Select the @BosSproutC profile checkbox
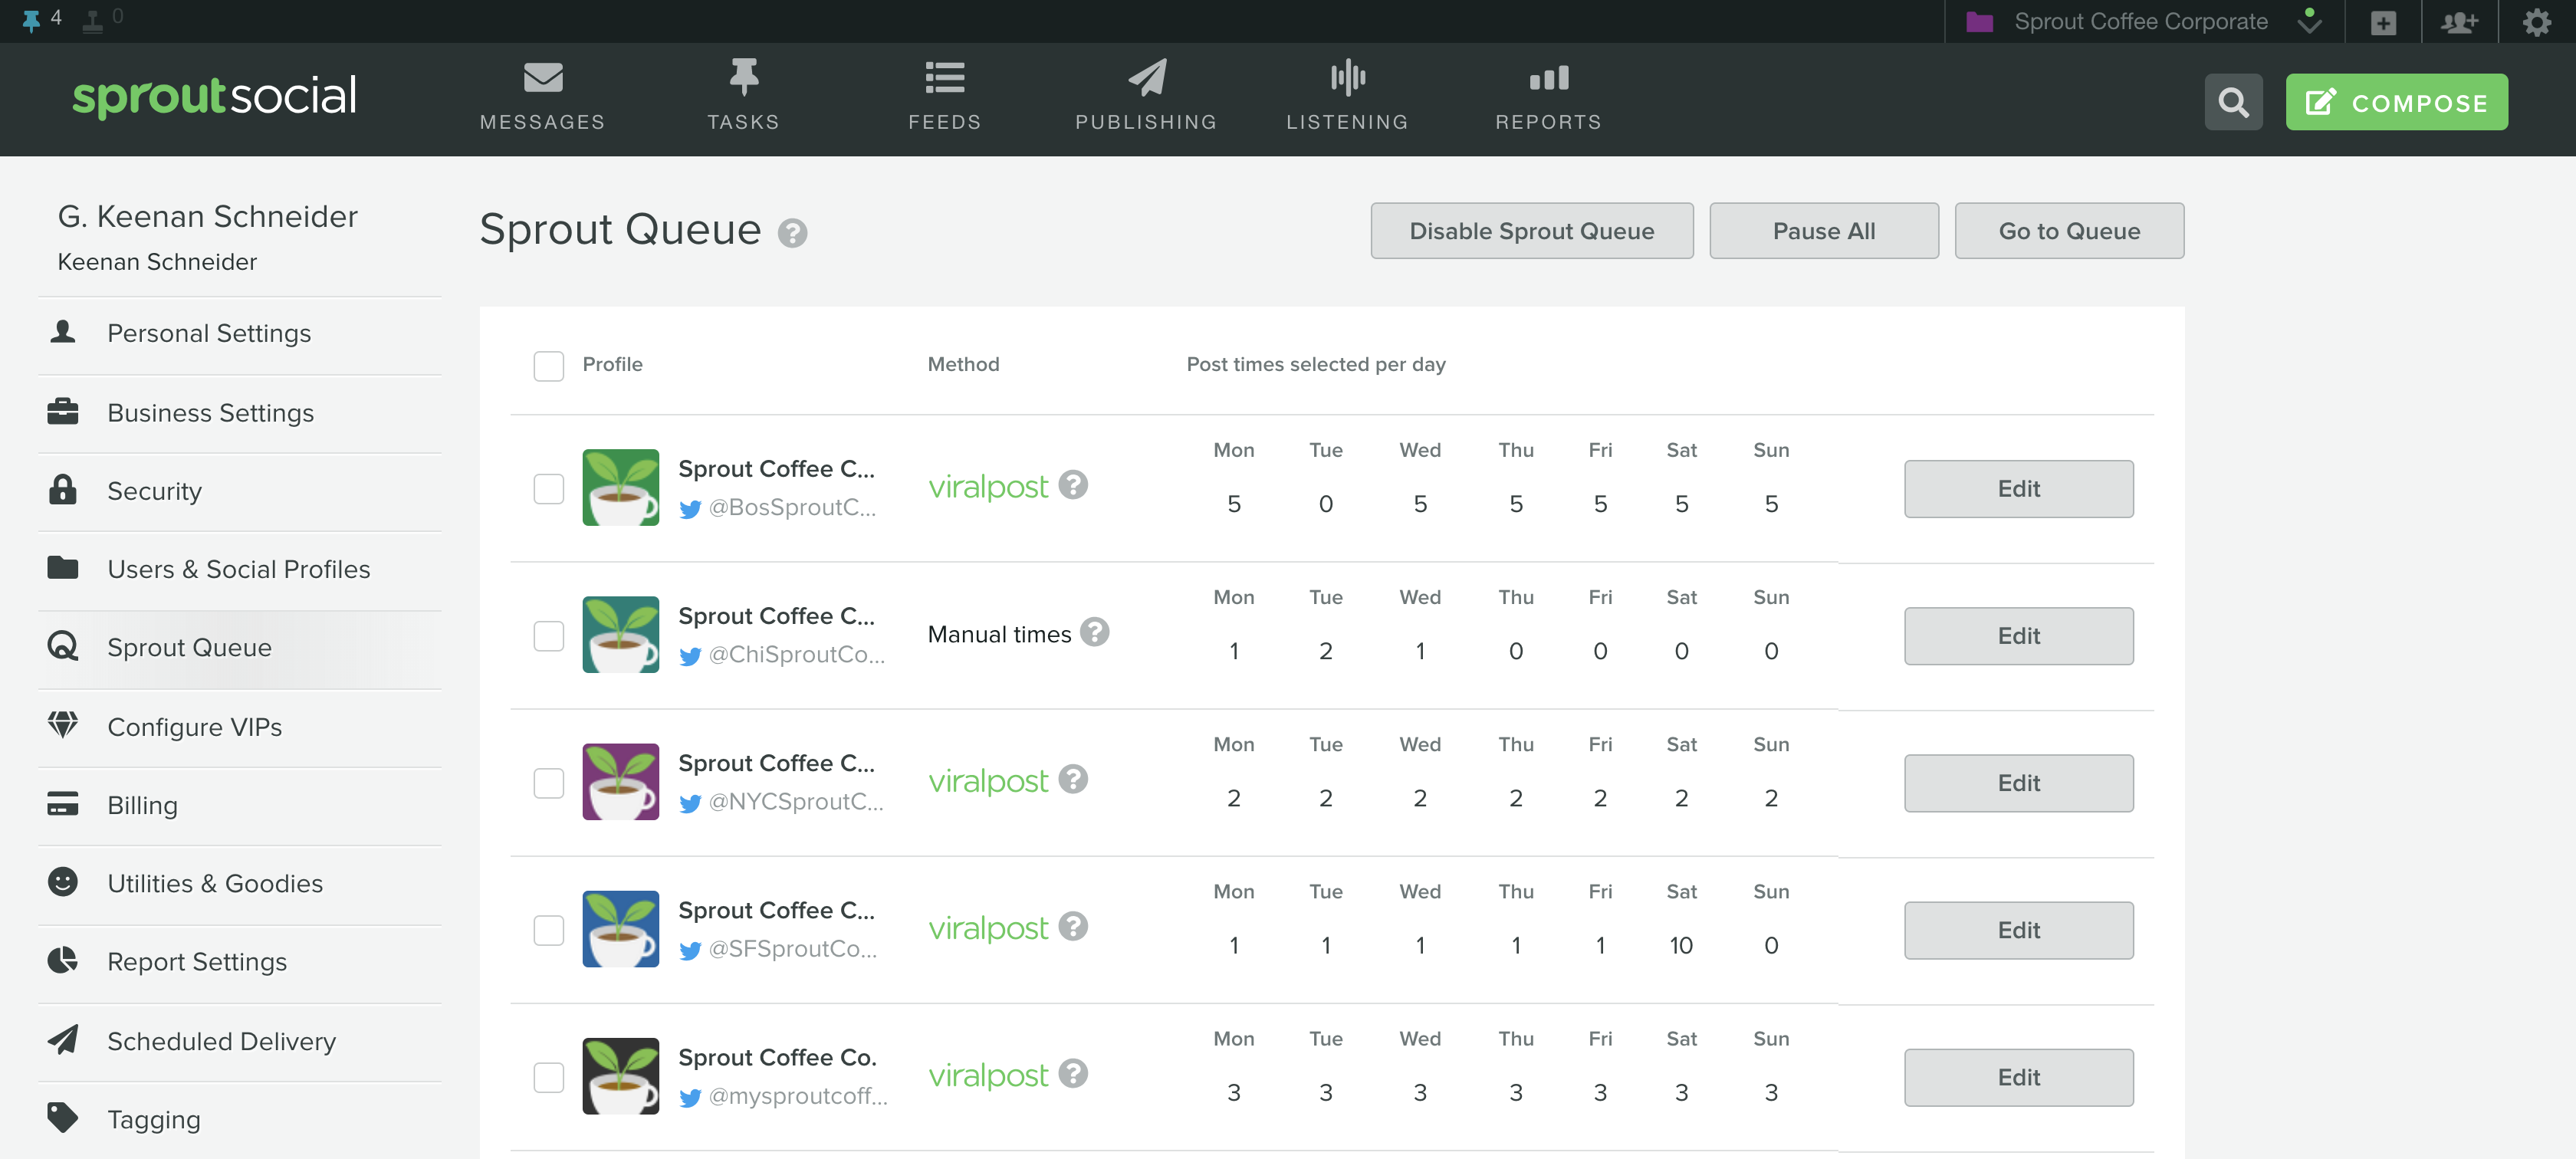Image resolution: width=2576 pixels, height=1159 pixels. tap(549, 488)
